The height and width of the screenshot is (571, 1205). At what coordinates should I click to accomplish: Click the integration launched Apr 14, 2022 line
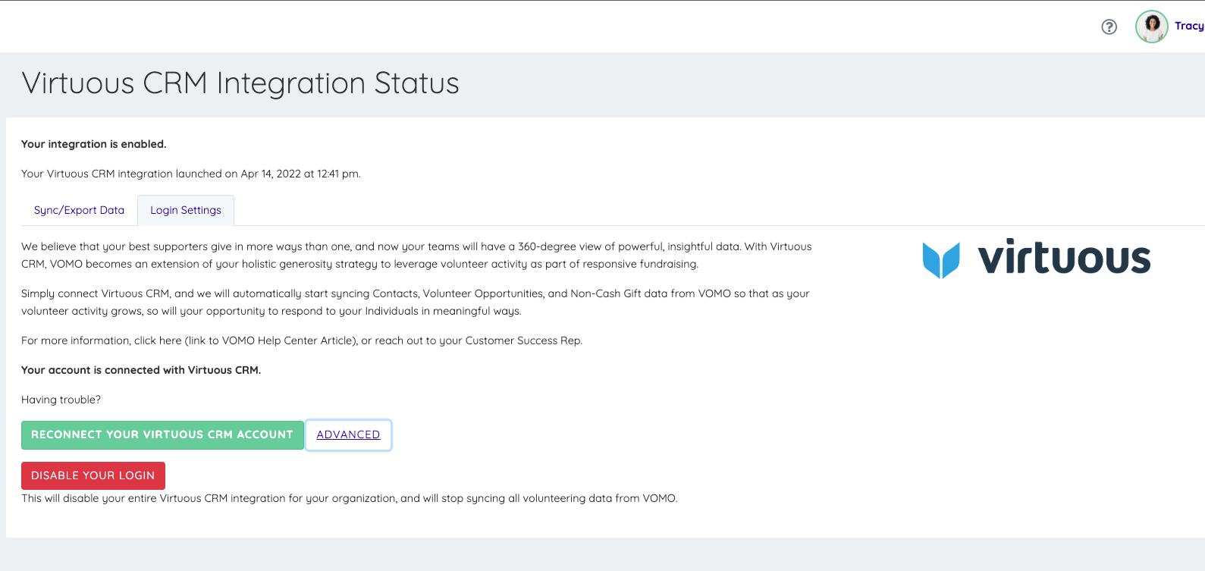point(191,174)
